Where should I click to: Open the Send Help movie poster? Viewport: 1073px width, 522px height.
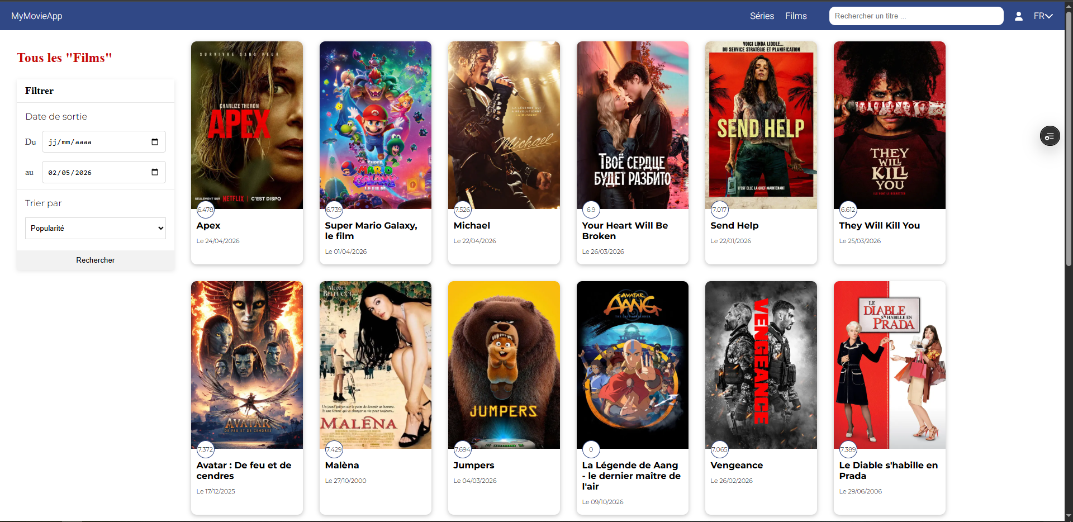coord(761,125)
